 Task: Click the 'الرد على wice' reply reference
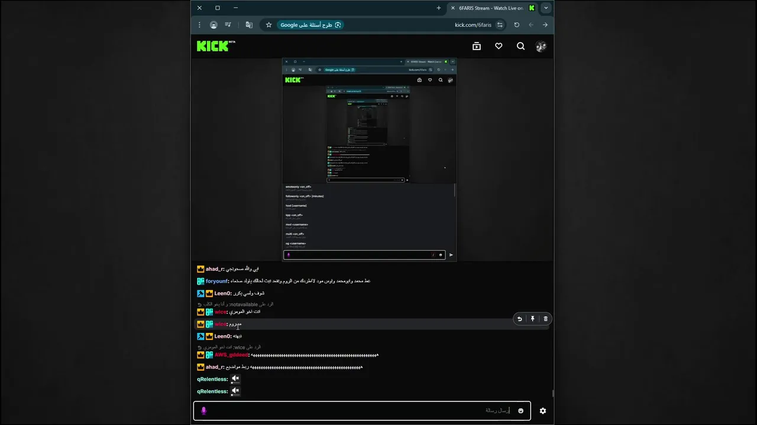pos(229,347)
